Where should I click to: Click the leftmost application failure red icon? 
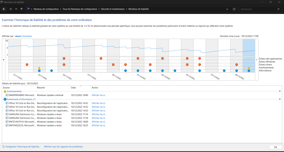tap(64, 58)
